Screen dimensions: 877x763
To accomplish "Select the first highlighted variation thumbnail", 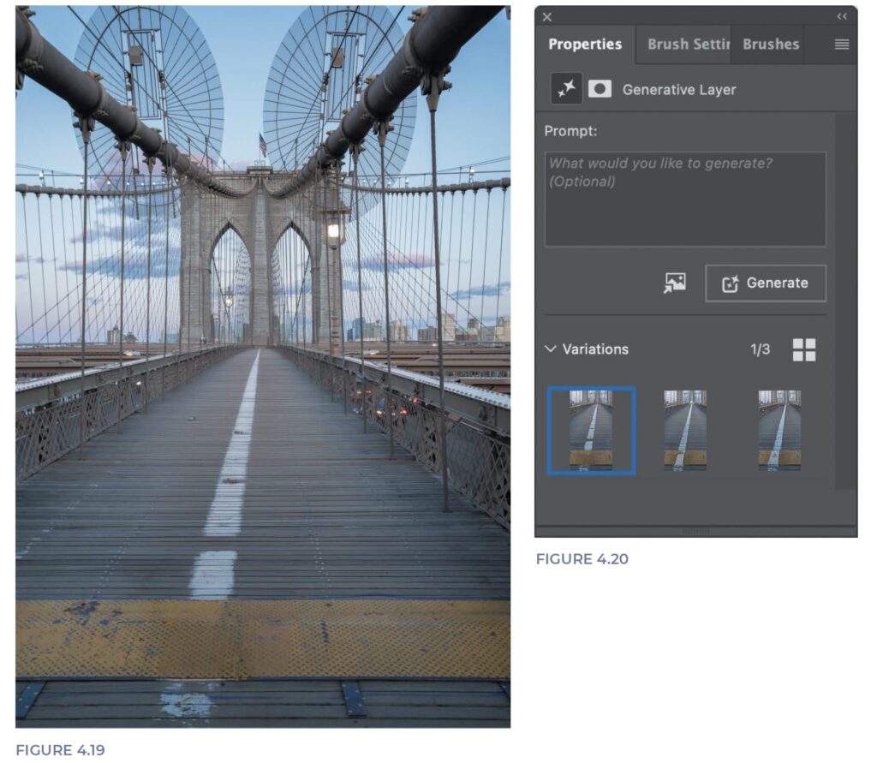I will [591, 430].
